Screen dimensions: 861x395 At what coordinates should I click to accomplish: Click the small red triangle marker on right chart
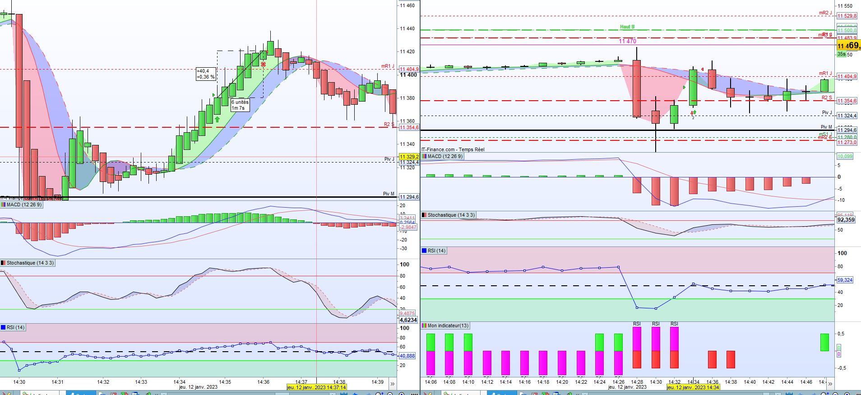[x=703, y=69]
